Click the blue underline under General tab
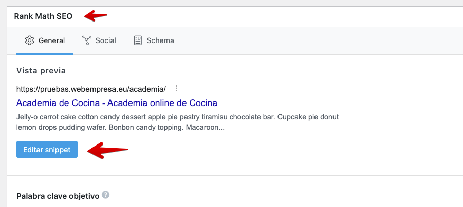Viewport: 463px width, 207px height. [x=45, y=54]
